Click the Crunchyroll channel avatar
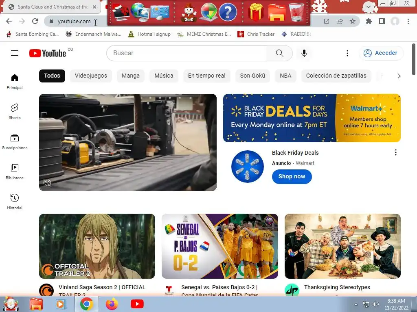 (x=46, y=289)
